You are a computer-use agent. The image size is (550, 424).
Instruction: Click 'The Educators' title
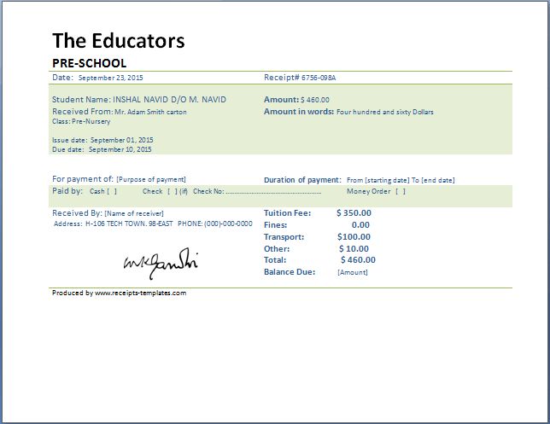(x=119, y=41)
